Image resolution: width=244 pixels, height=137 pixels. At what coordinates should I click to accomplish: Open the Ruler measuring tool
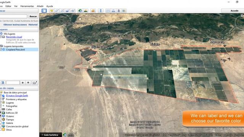[101, 11]
